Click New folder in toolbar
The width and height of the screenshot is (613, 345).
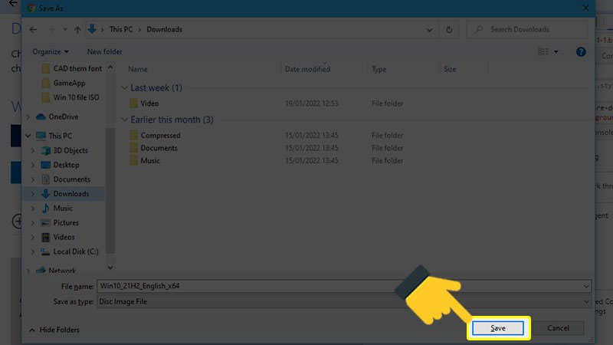(104, 51)
